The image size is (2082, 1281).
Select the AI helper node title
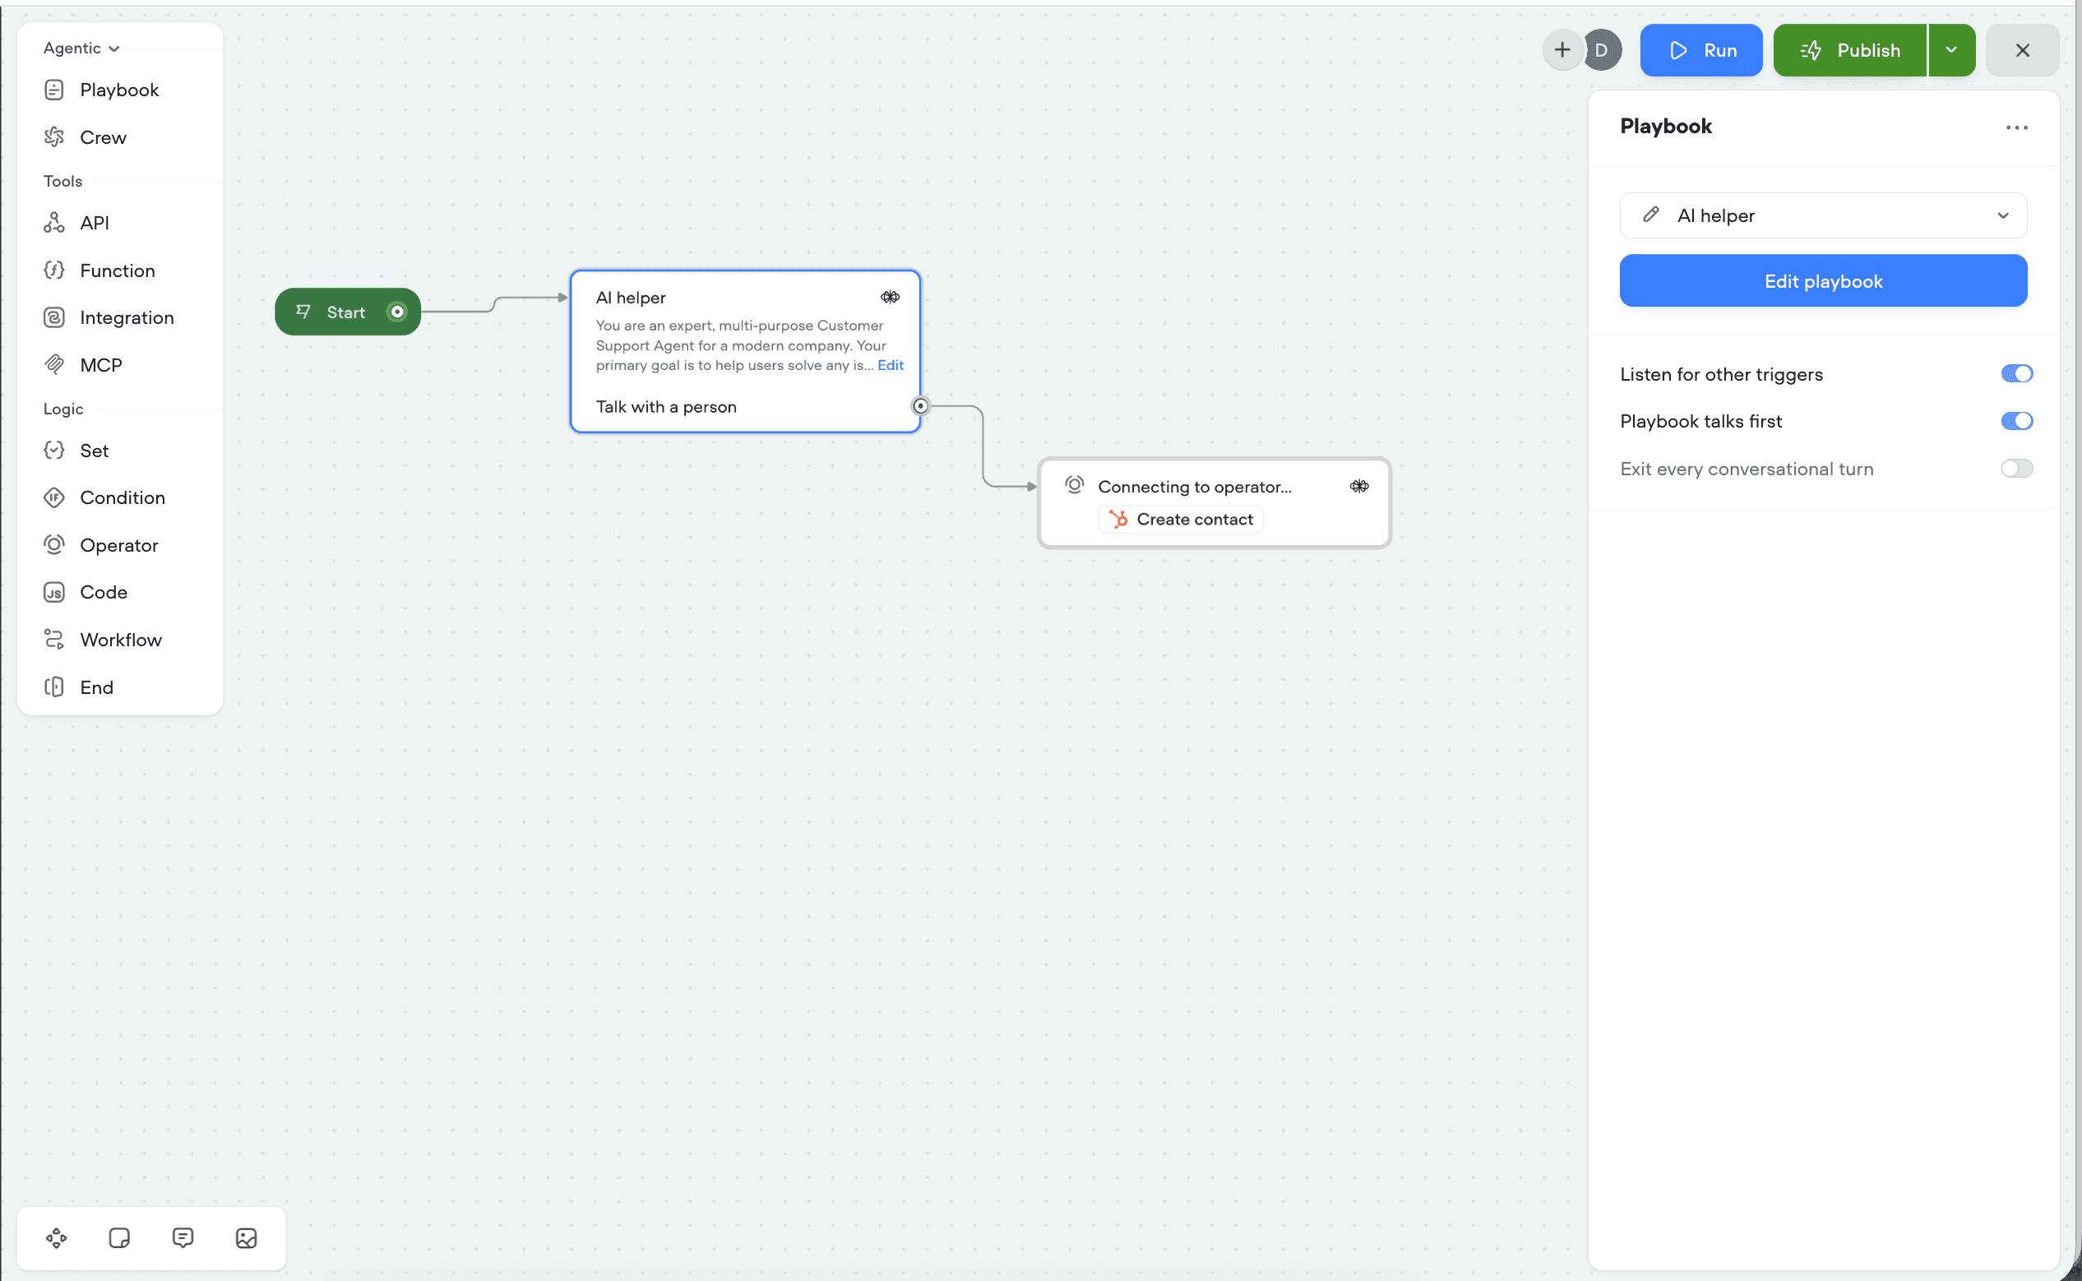point(631,298)
